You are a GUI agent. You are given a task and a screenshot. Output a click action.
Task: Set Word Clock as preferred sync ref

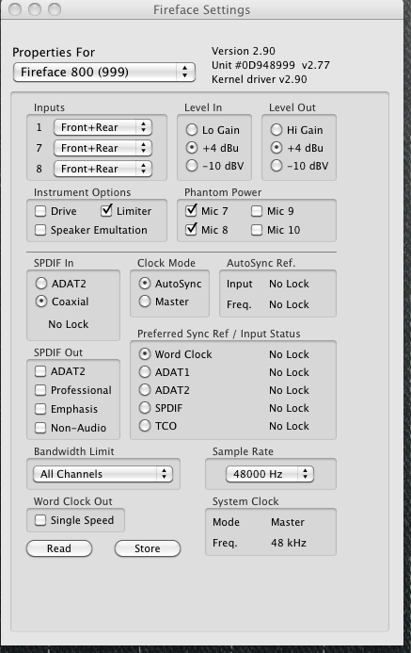[145, 354]
